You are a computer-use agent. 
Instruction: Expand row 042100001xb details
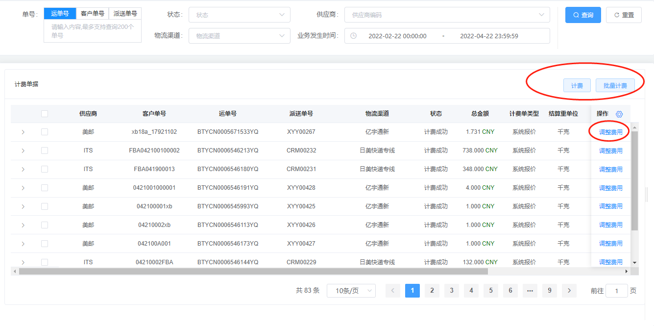coord(23,206)
